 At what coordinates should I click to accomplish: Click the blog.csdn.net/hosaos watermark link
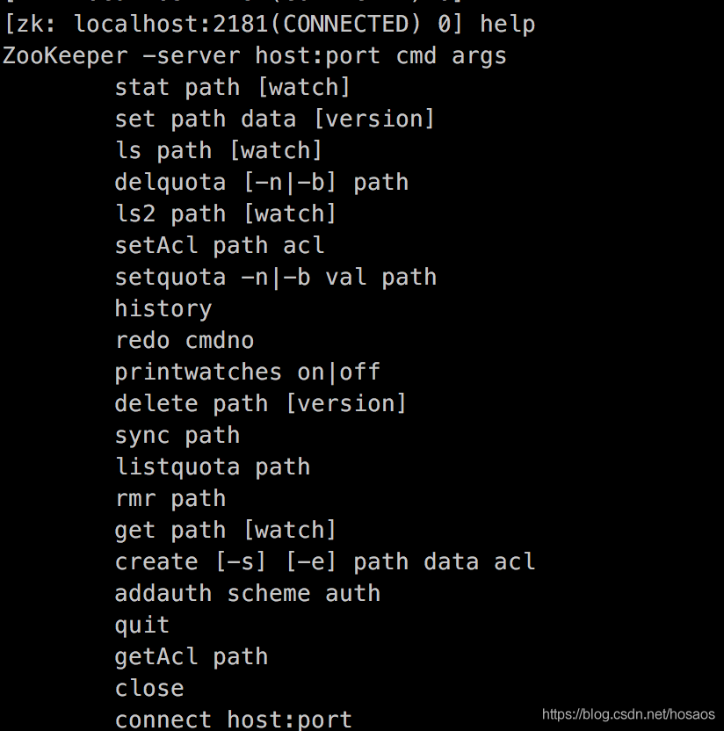tap(627, 714)
